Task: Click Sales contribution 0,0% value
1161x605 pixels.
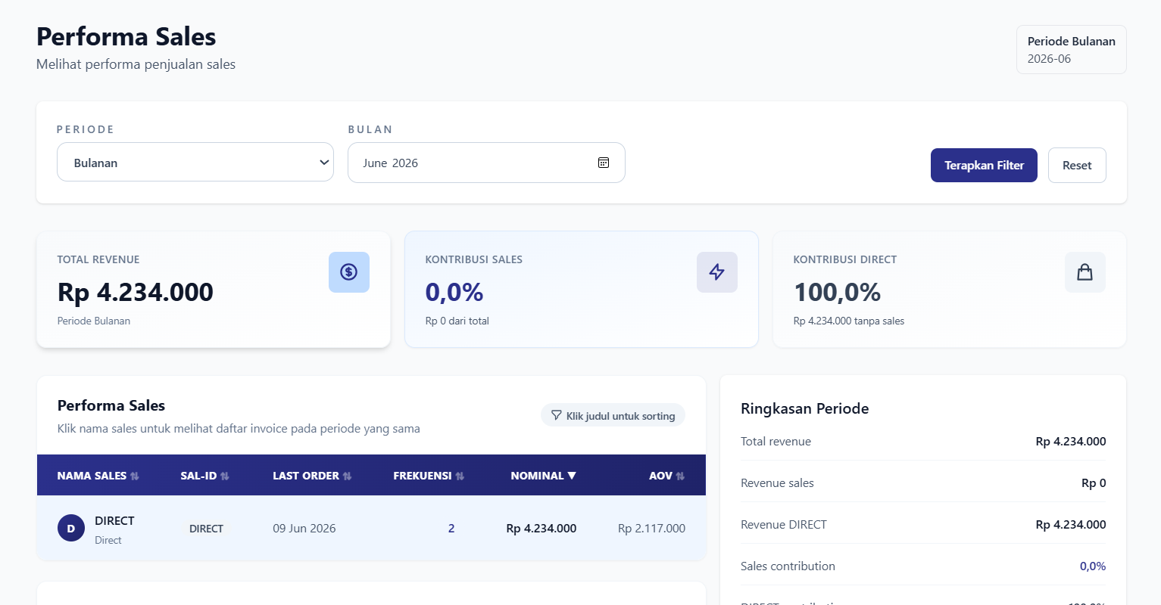Action: (x=1093, y=566)
